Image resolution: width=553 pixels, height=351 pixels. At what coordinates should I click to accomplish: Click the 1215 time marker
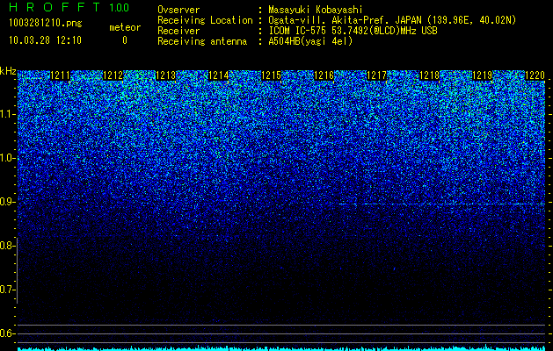point(271,75)
